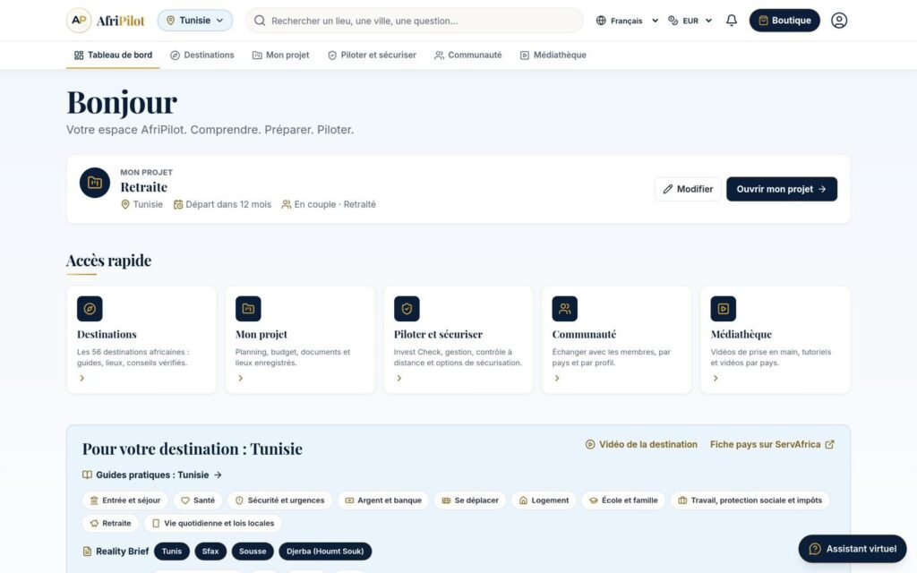Click the open-book icon by Guides pratiques
The image size is (917, 573).
(87, 475)
